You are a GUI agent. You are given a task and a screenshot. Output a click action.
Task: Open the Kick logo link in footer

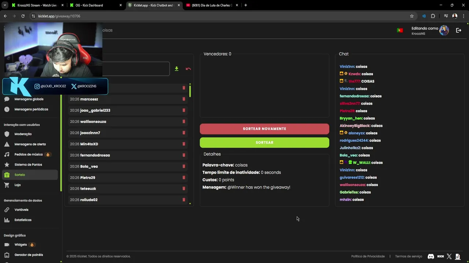441,256
